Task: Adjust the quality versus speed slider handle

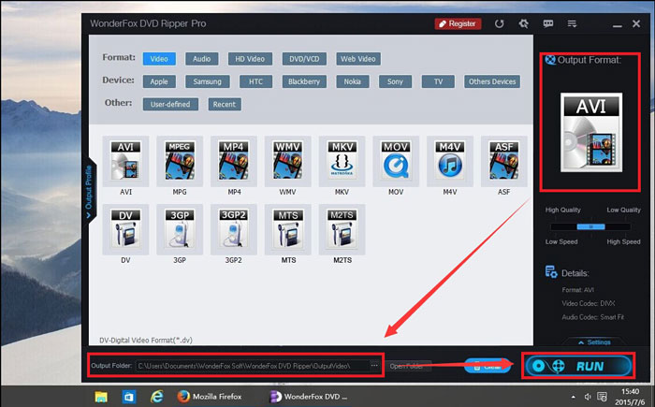Action: (590, 227)
